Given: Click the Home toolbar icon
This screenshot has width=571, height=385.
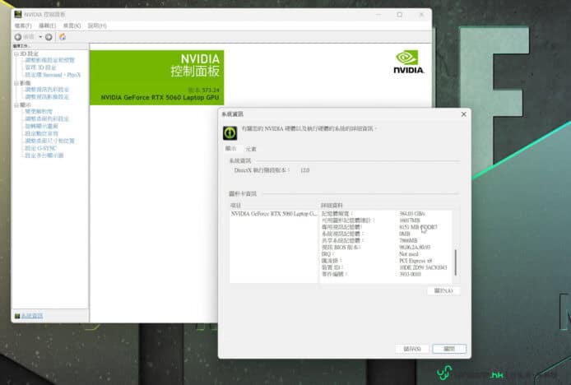Looking at the screenshot, I should coord(63,37).
